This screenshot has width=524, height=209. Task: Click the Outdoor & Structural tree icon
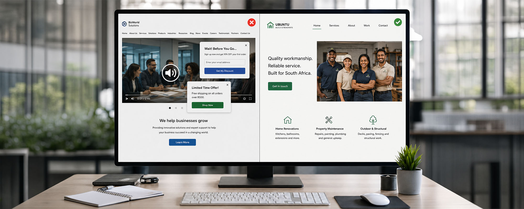click(x=373, y=120)
